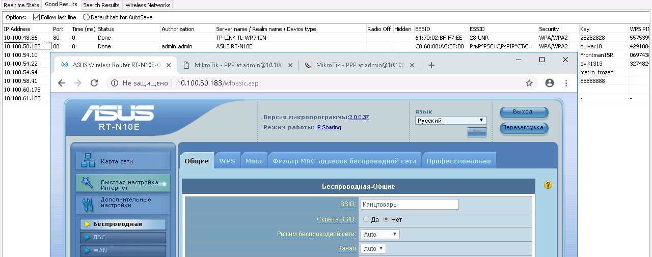
Task: Open the Профессионально tab
Action: (x=458, y=161)
